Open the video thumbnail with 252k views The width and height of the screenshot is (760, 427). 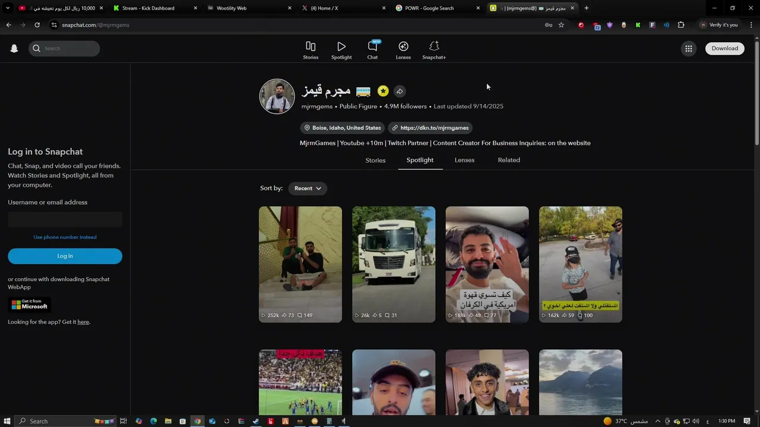click(x=300, y=265)
